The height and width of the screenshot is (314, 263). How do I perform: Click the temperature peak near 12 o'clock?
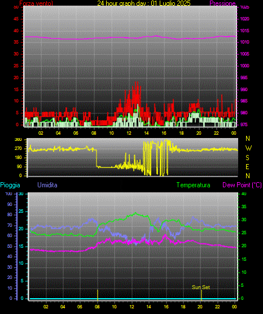pyautogui.click(x=135, y=213)
